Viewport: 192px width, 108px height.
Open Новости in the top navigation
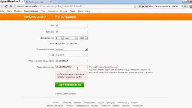pyautogui.click(x=64, y=11)
